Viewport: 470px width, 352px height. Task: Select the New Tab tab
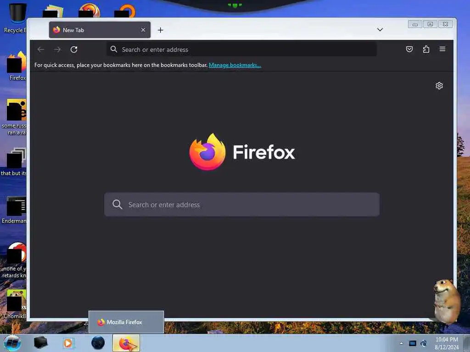click(x=100, y=30)
